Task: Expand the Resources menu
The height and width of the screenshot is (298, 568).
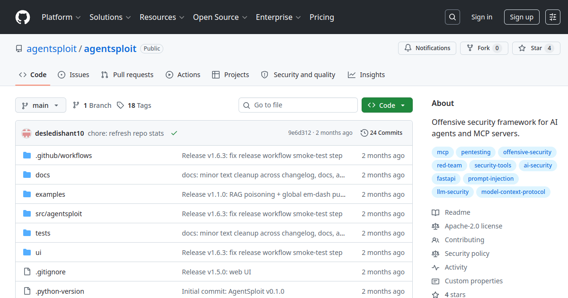Action: tap(161, 17)
